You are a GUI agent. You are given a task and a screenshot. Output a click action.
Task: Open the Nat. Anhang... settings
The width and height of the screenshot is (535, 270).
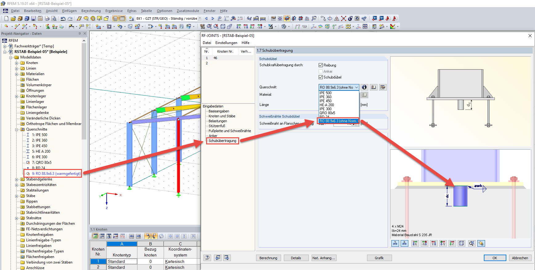[x=324, y=258]
